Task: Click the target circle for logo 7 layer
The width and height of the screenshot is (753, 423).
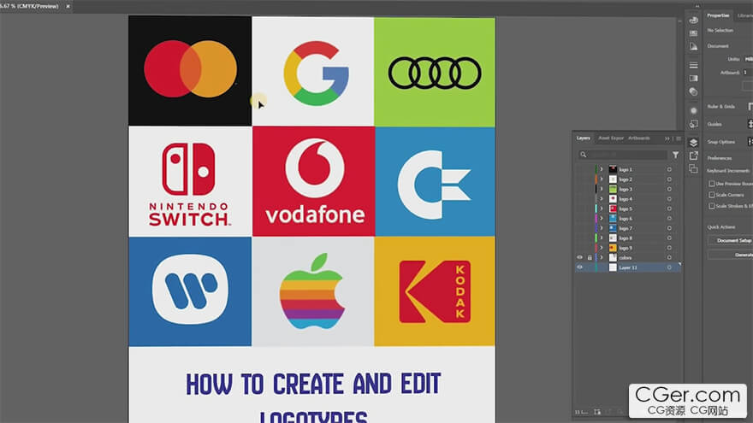Action: [x=669, y=228]
